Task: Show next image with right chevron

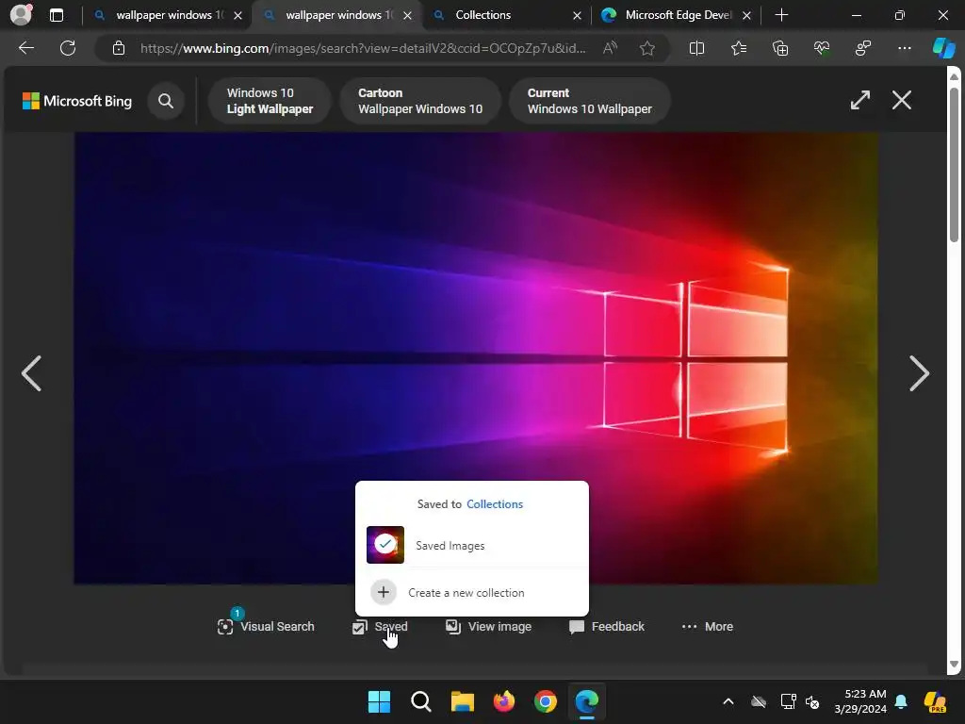Action: pos(919,373)
